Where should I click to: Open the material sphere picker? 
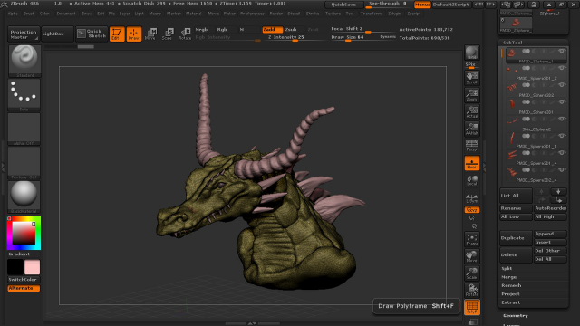[x=24, y=197]
